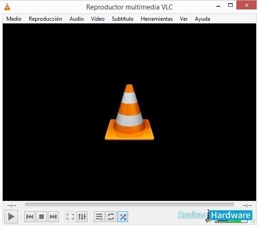This screenshot has width=258, height=227.
Task: Open the Ver menu
Action: point(184,19)
